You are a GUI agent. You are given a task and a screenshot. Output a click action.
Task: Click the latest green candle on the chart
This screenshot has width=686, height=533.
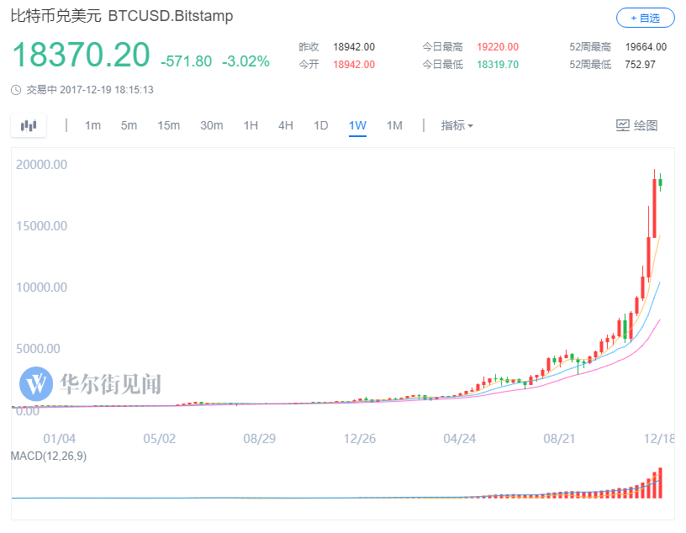pyautogui.click(x=660, y=182)
